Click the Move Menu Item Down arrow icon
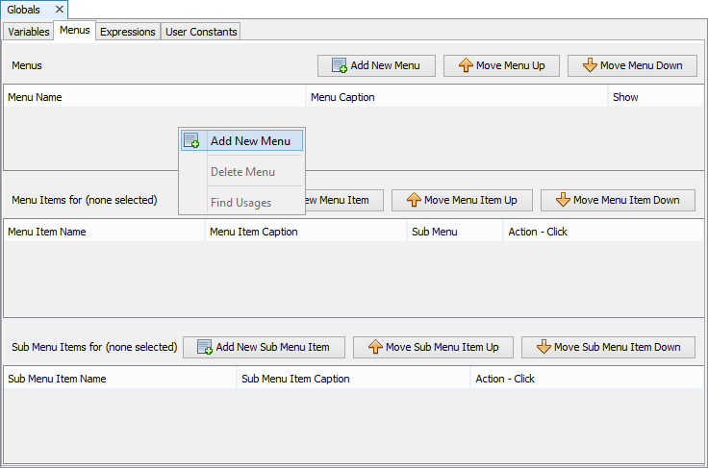The image size is (708, 468). point(562,200)
